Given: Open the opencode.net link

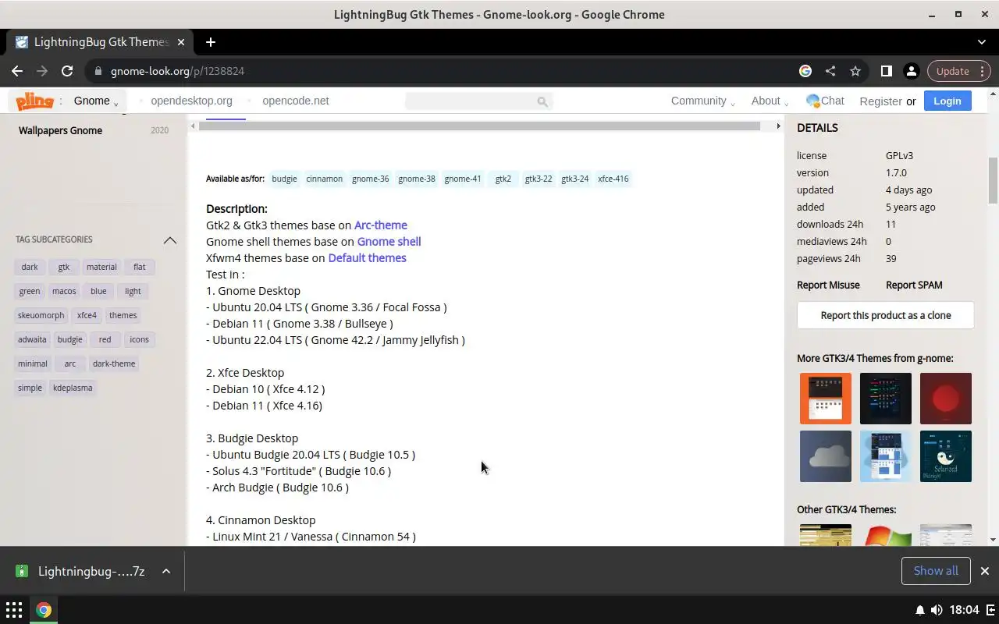Looking at the screenshot, I should (x=295, y=101).
